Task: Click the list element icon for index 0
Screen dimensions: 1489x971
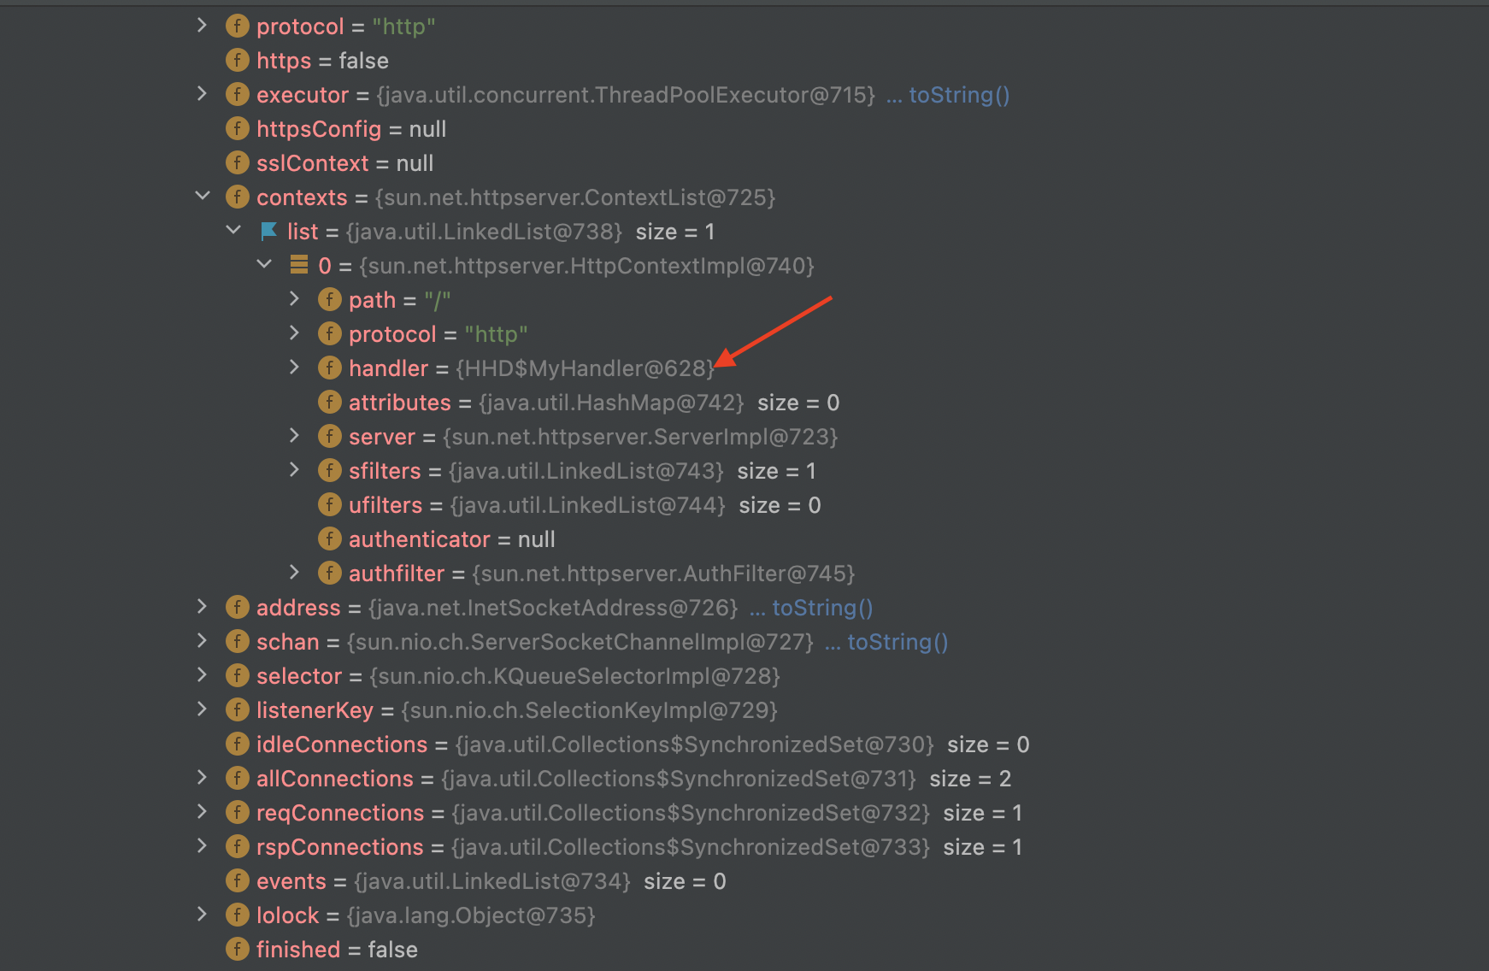Action: [298, 265]
